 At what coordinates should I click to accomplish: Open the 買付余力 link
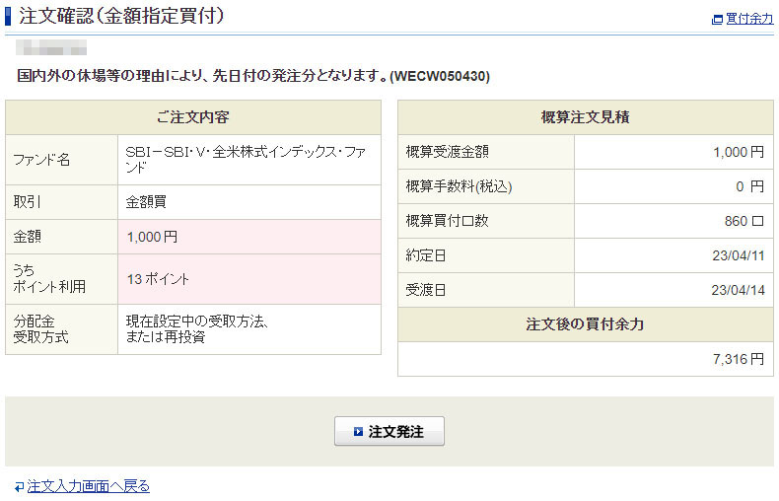coord(749,19)
